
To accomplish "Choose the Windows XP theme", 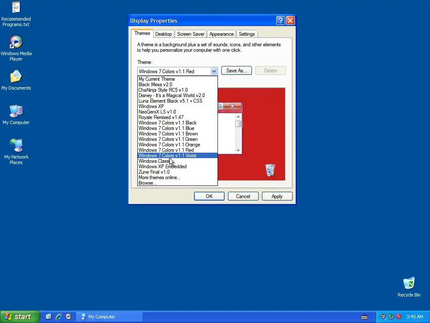I will tap(178, 106).
